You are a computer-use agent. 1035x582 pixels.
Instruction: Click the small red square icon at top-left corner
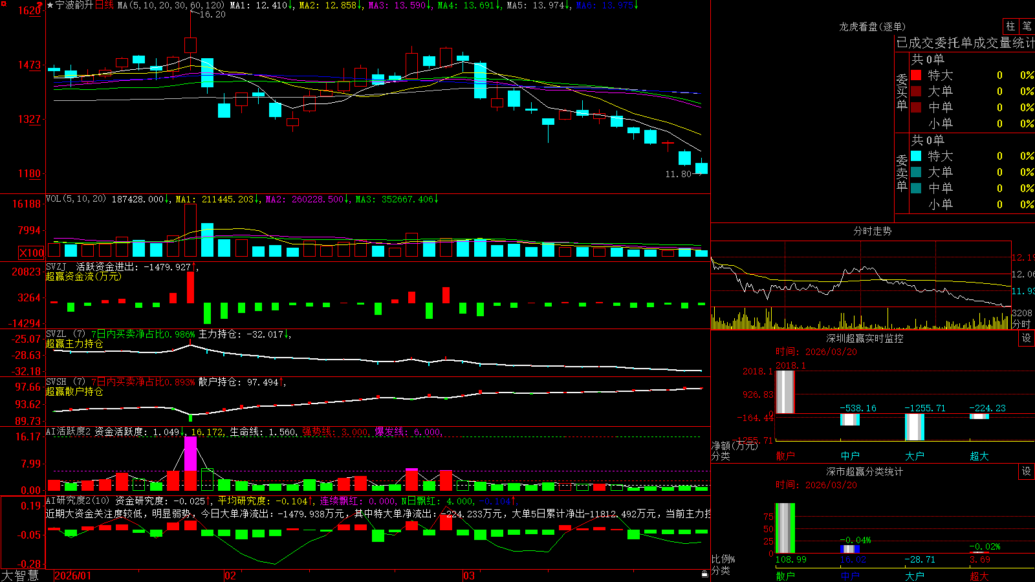[3, 3]
